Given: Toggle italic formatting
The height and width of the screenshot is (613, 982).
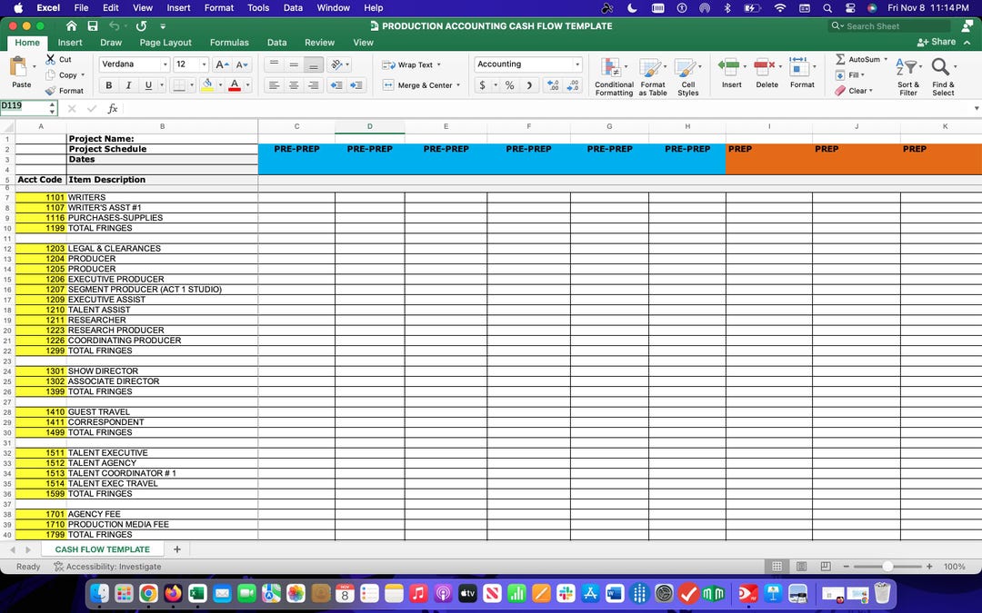Looking at the screenshot, I should coord(128,84).
